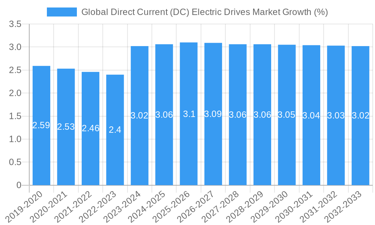This screenshot has width=375, height=225.
Task: Click the 2024-2025 x-axis label
Action: pyautogui.click(x=146, y=206)
